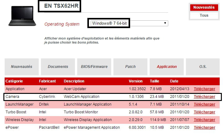Click the PackardBell manufacturer cell
The image size is (224, 134).
(49, 128)
